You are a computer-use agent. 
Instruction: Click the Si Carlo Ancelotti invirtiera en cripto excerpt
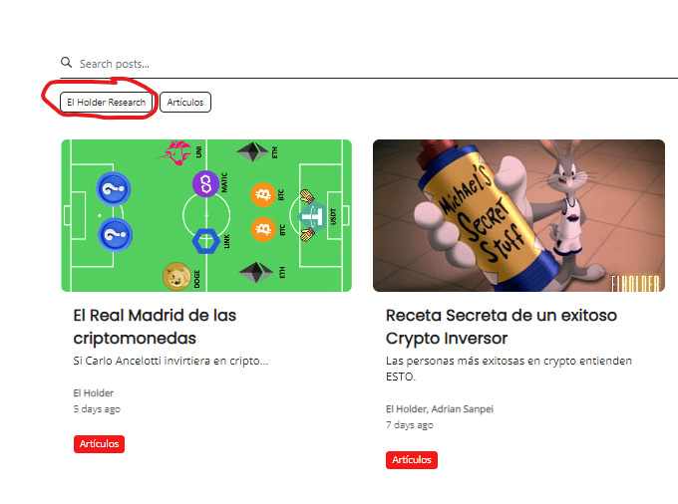click(x=170, y=361)
